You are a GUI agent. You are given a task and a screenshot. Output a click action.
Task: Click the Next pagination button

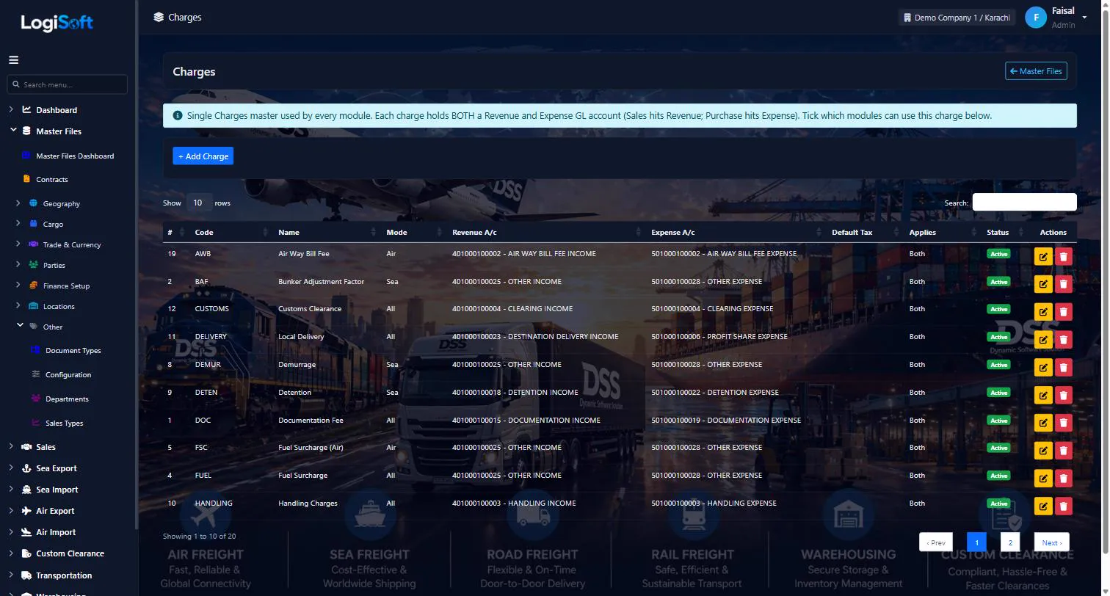(x=1051, y=542)
